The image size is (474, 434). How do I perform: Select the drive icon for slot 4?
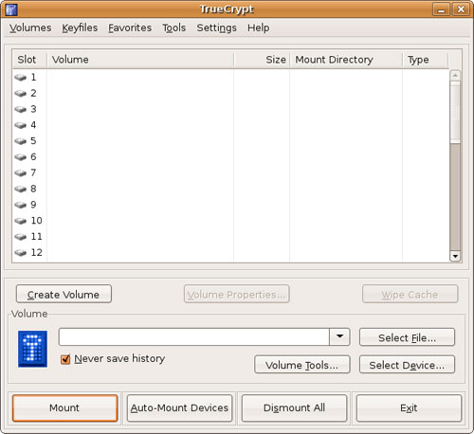point(21,125)
